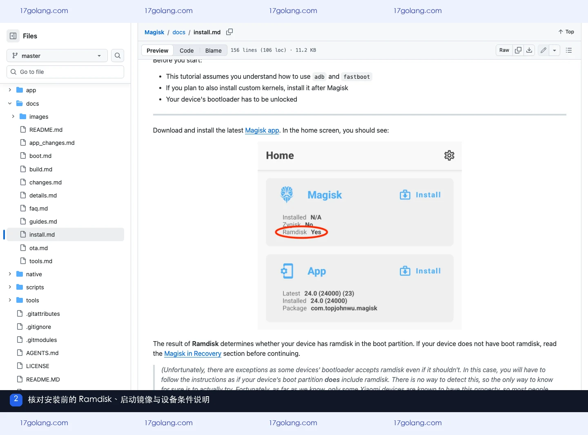Image resolution: width=588 pixels, height=435 pixels.
Task: Open the outline list icon
Action: tap(569, 50)
